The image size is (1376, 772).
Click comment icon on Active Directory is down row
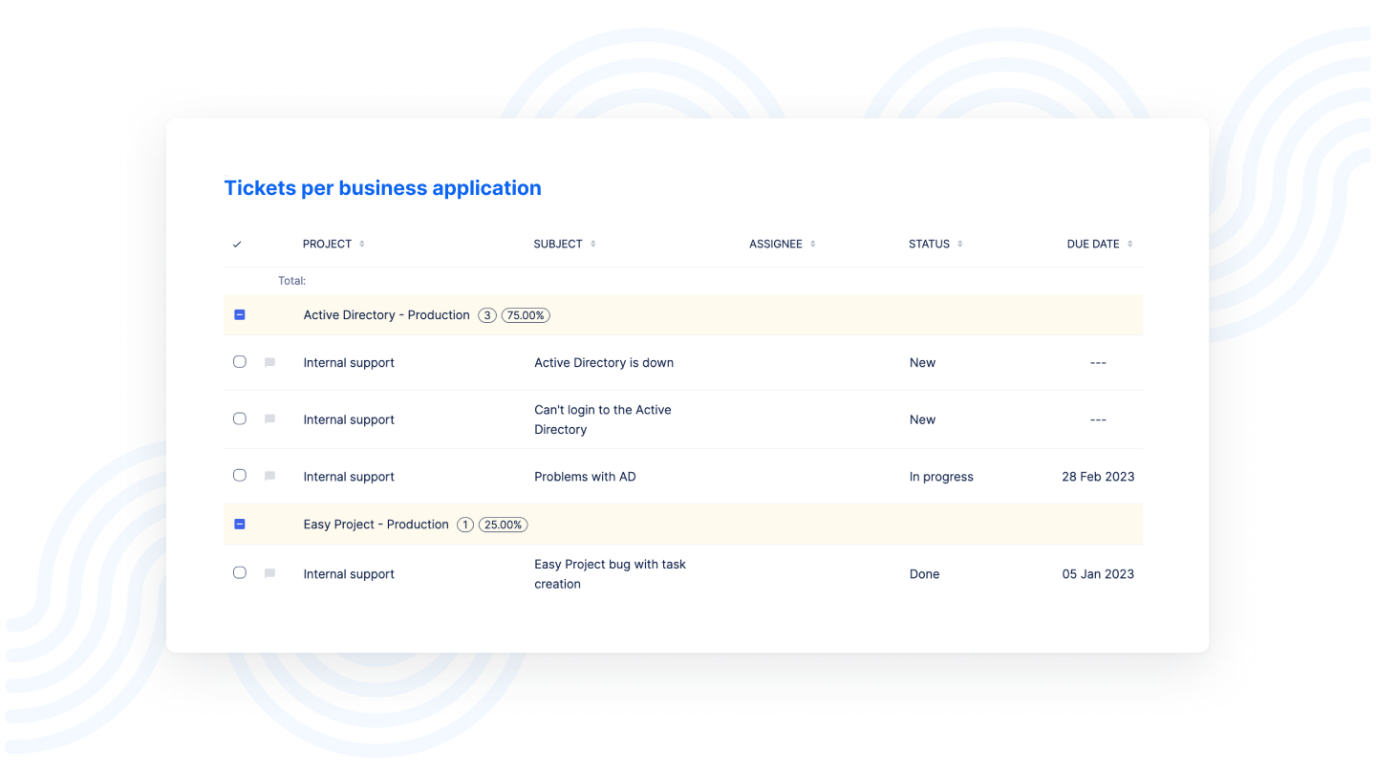tap(269, 362)
